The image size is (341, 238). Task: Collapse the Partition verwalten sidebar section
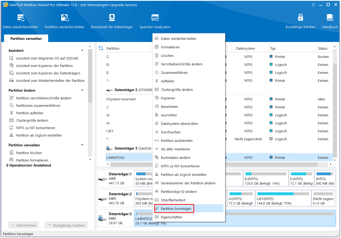coord(82,145)
